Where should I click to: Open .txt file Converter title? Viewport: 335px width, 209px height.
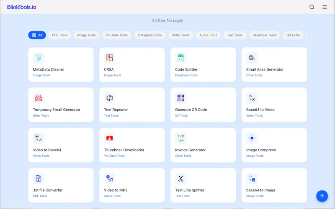click(x=48, y=190)
